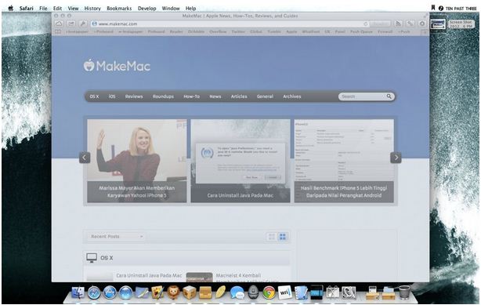Go to the How-To nav item

[x=191, y=96]
